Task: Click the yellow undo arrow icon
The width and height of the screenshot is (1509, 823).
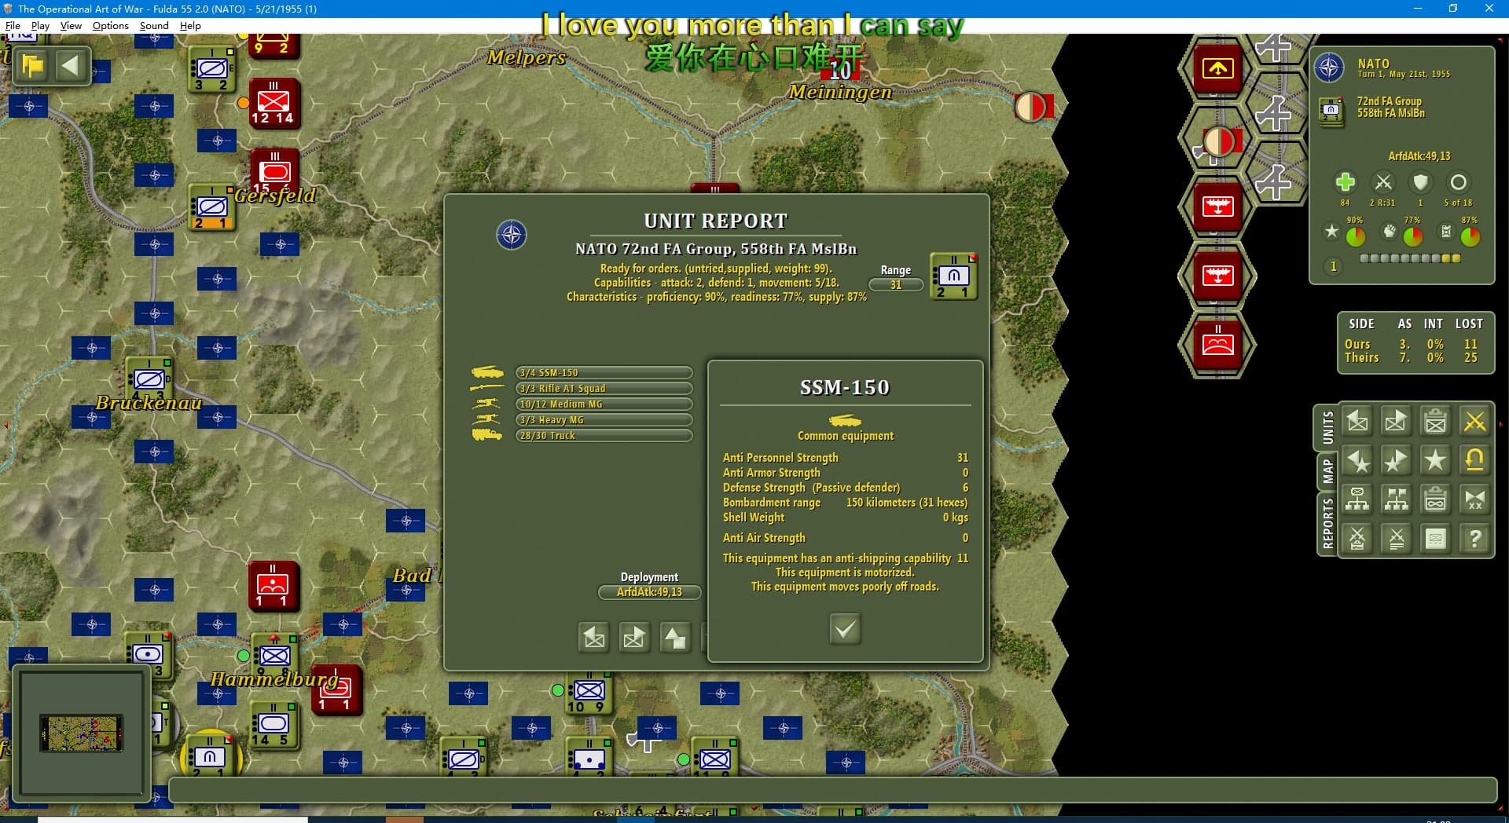Action: pyautogui.click(x=1474, y=461)
